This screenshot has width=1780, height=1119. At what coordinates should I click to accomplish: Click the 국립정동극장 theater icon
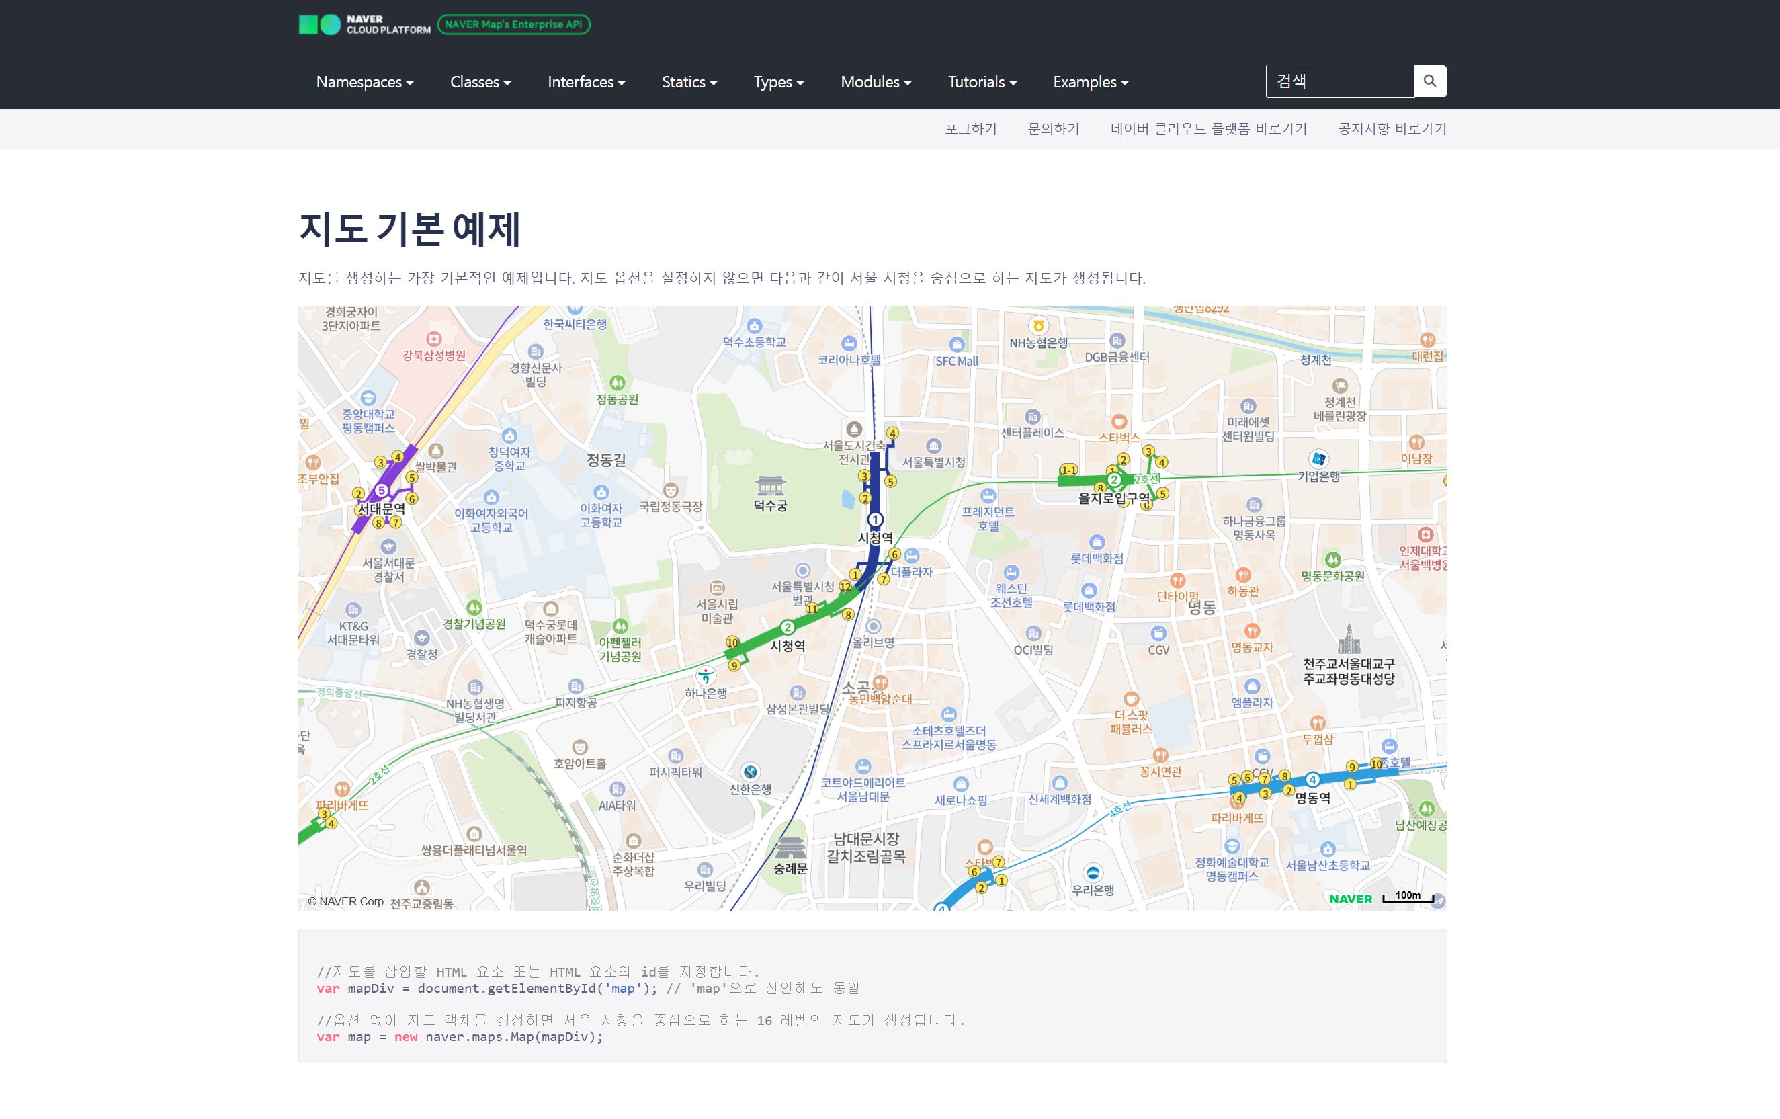(x=671, y=490)
